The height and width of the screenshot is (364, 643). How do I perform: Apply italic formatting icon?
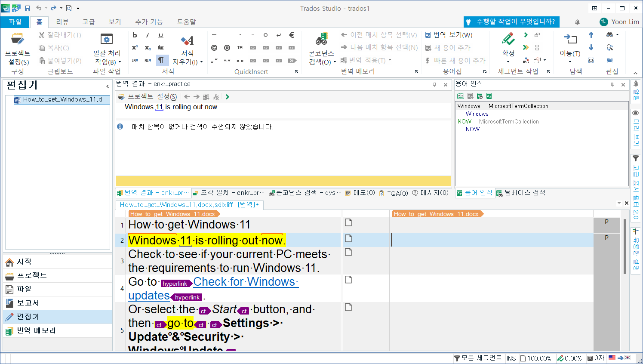pyautogui.click(x=148, y=35)
